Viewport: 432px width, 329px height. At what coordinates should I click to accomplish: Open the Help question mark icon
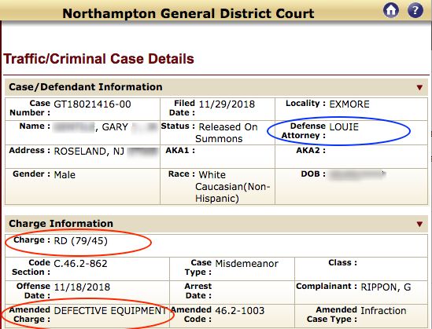415,10
